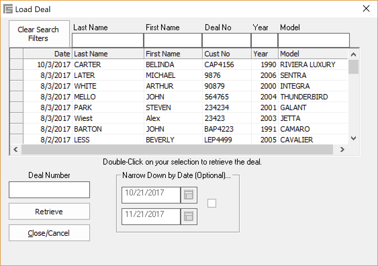This screenshot has height=266, width=378.
Task: Click into the Deal Number text box
Action: pyautogui.click(x=49, y=190)
